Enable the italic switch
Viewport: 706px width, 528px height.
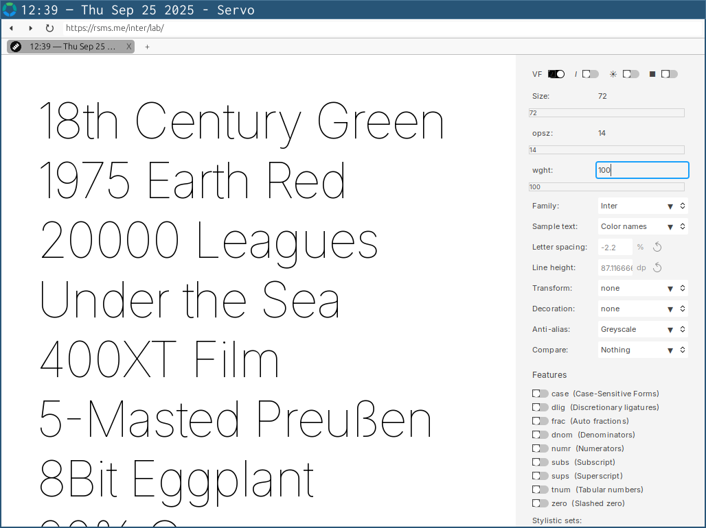591,74
